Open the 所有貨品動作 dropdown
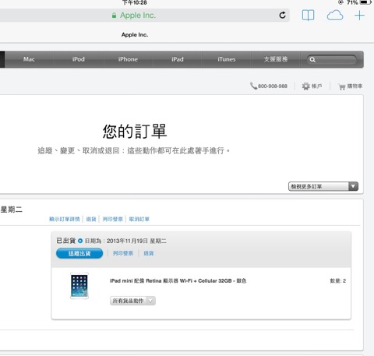 [132, 301]
